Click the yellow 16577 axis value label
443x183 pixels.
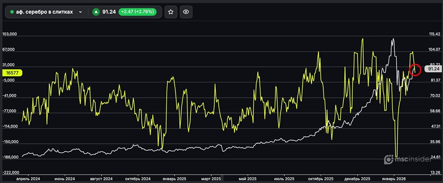tap(12, 73)
